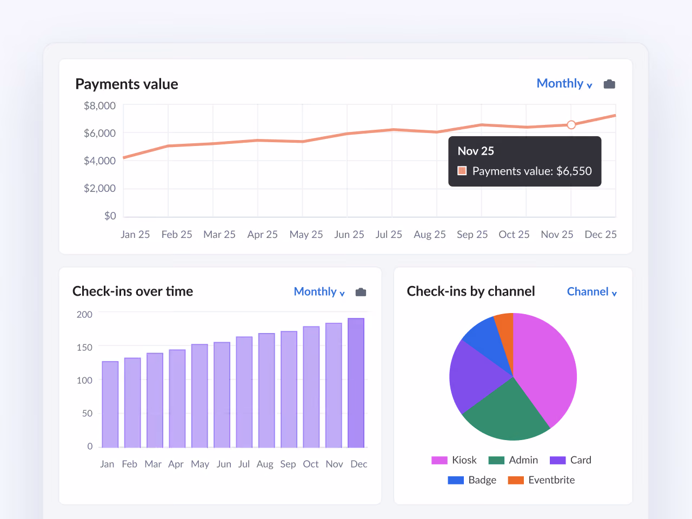Screen dimensions: 692x519
Task: Click the Apr 25 axis label
Action: (262, 235)
